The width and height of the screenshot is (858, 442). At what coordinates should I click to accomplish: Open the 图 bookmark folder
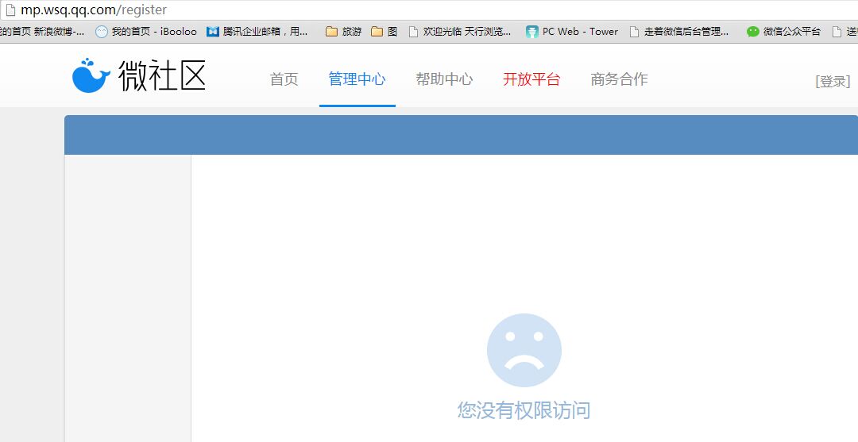pos(385,32)
